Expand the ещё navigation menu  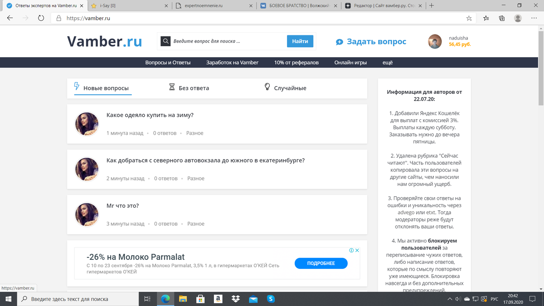click(387, 62)
